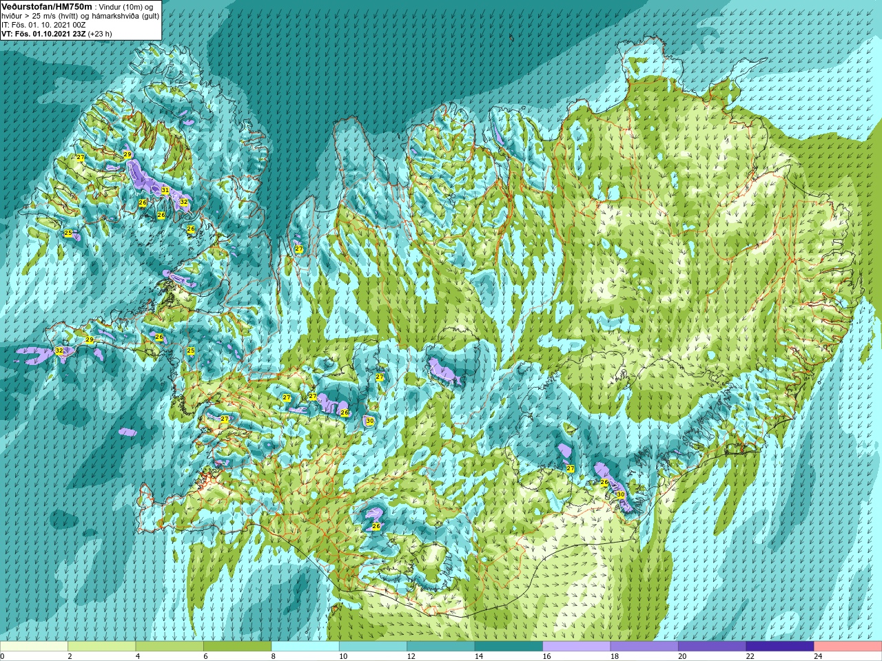Pick the 12–14 teal legend swatch
Viewport: 882px width, 661px height.
[x=441, y=647]
